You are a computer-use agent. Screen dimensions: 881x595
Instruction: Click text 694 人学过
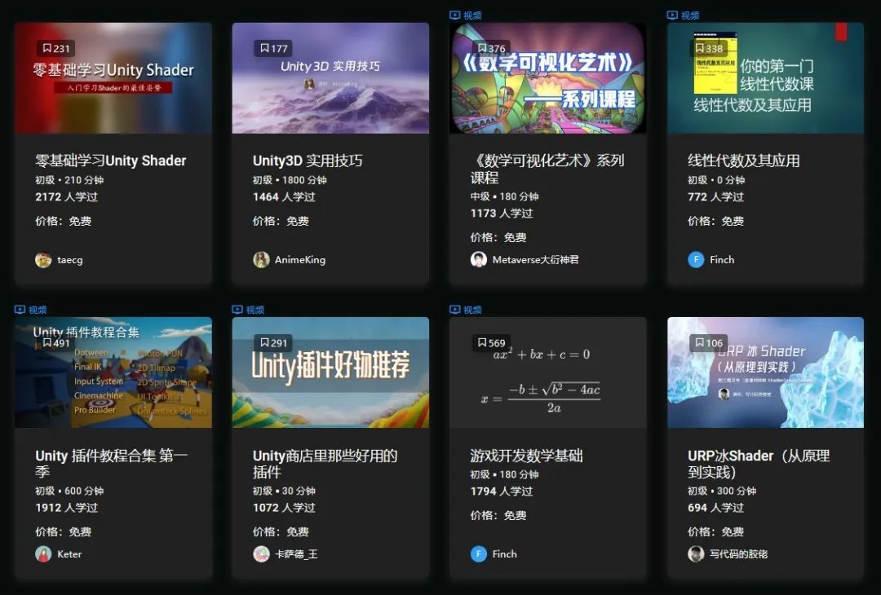click(715, 508)
